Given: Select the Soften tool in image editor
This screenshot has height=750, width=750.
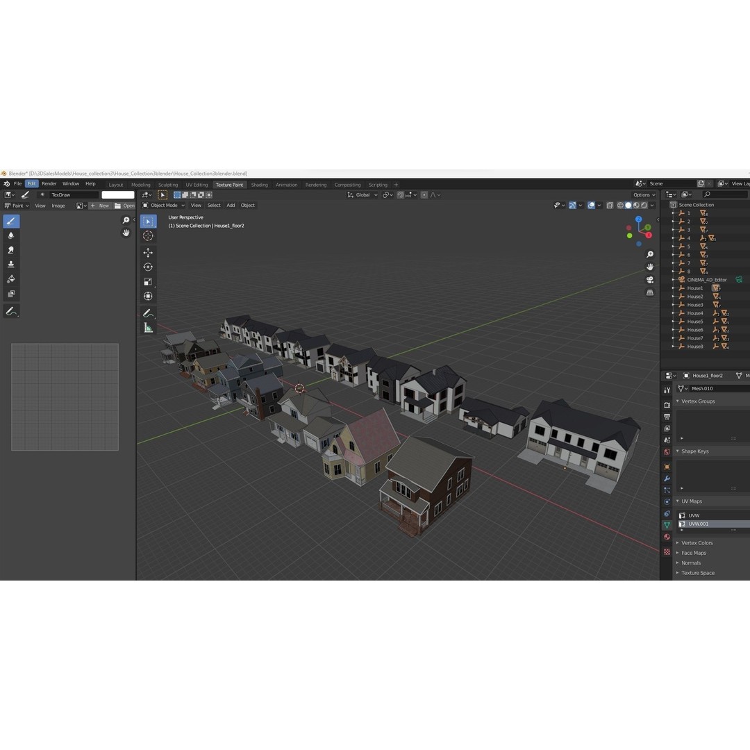Looking at the screenshot, I should pos(11,235).
